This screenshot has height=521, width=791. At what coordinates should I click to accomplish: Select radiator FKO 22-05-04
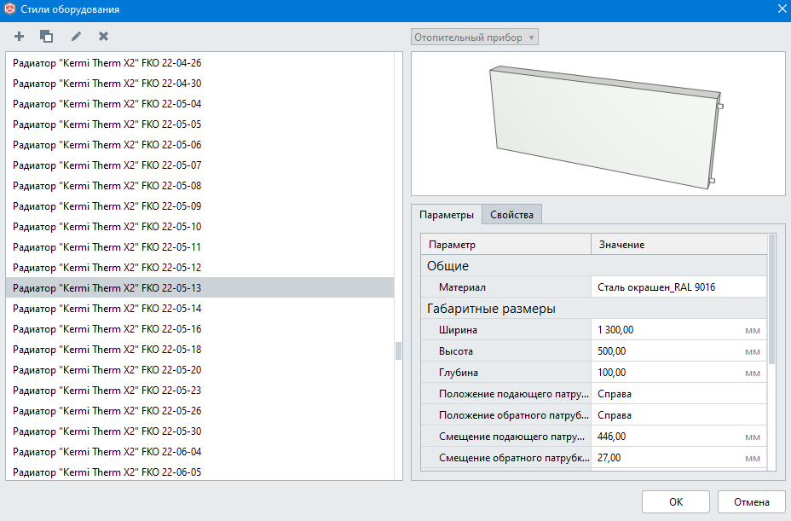coord(199,103)
